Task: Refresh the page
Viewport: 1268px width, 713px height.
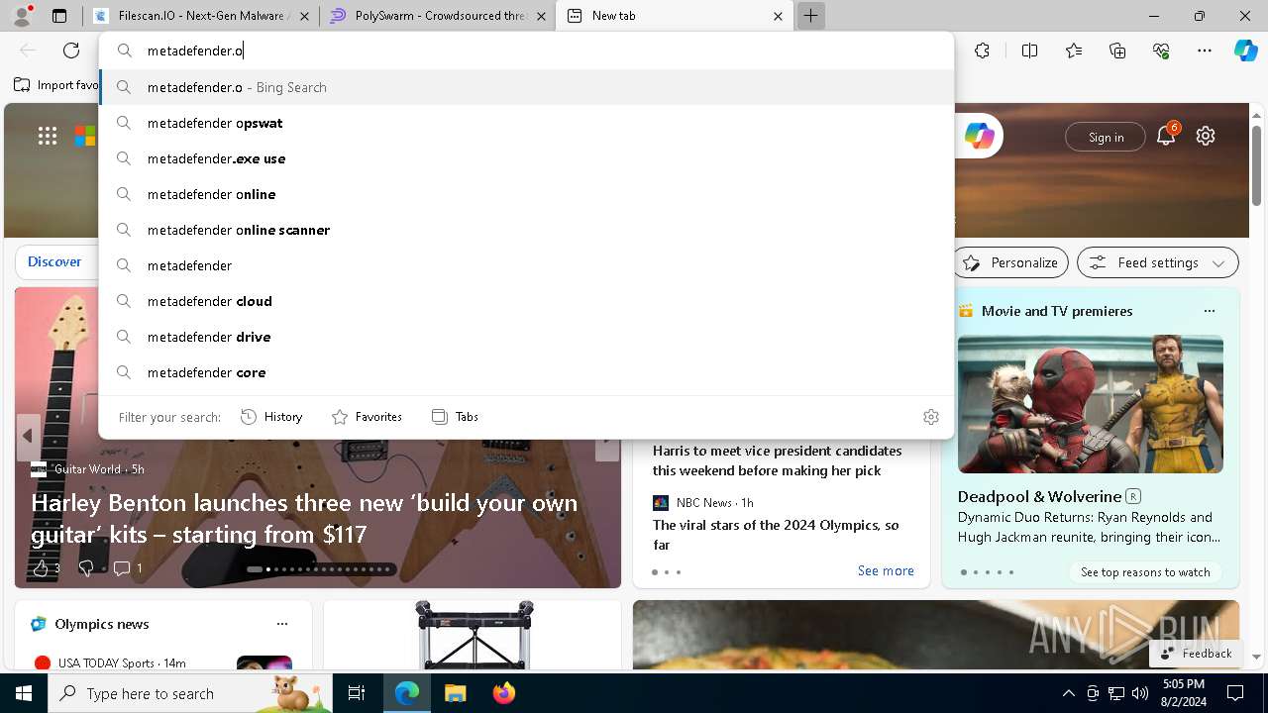Action: [71, 51]
